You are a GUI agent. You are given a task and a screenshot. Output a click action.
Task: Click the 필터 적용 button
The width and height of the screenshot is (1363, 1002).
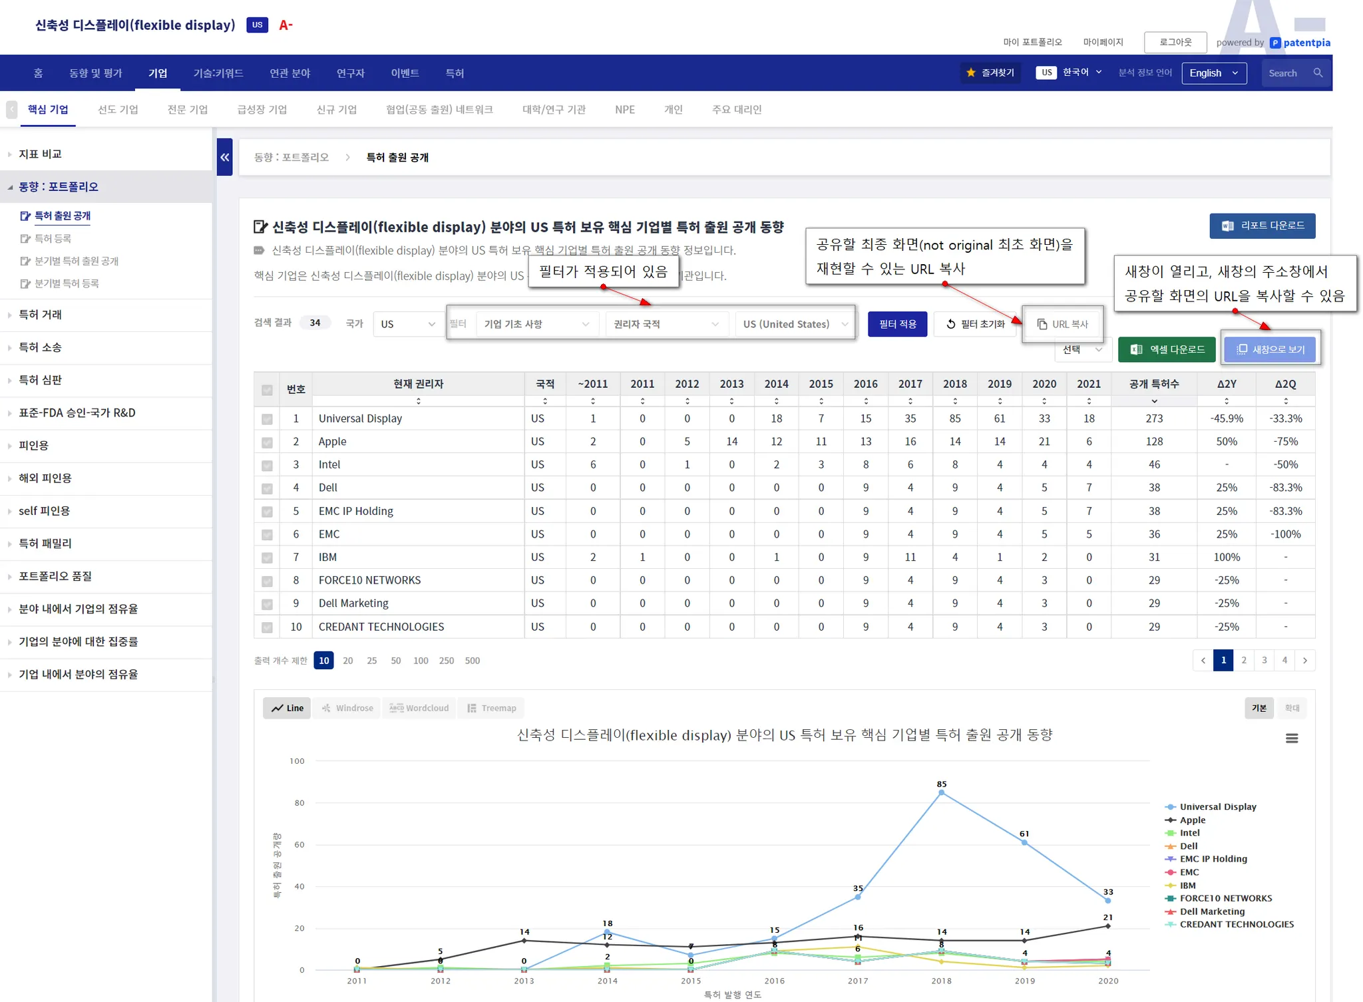tap(896, 324)
